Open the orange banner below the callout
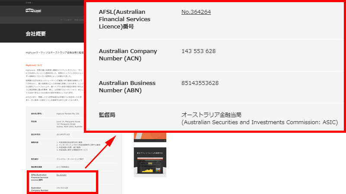Screen dimensions: 346x194 coord(150,138)
